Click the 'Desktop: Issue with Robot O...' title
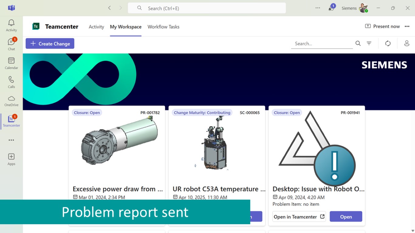 point(318,189)
